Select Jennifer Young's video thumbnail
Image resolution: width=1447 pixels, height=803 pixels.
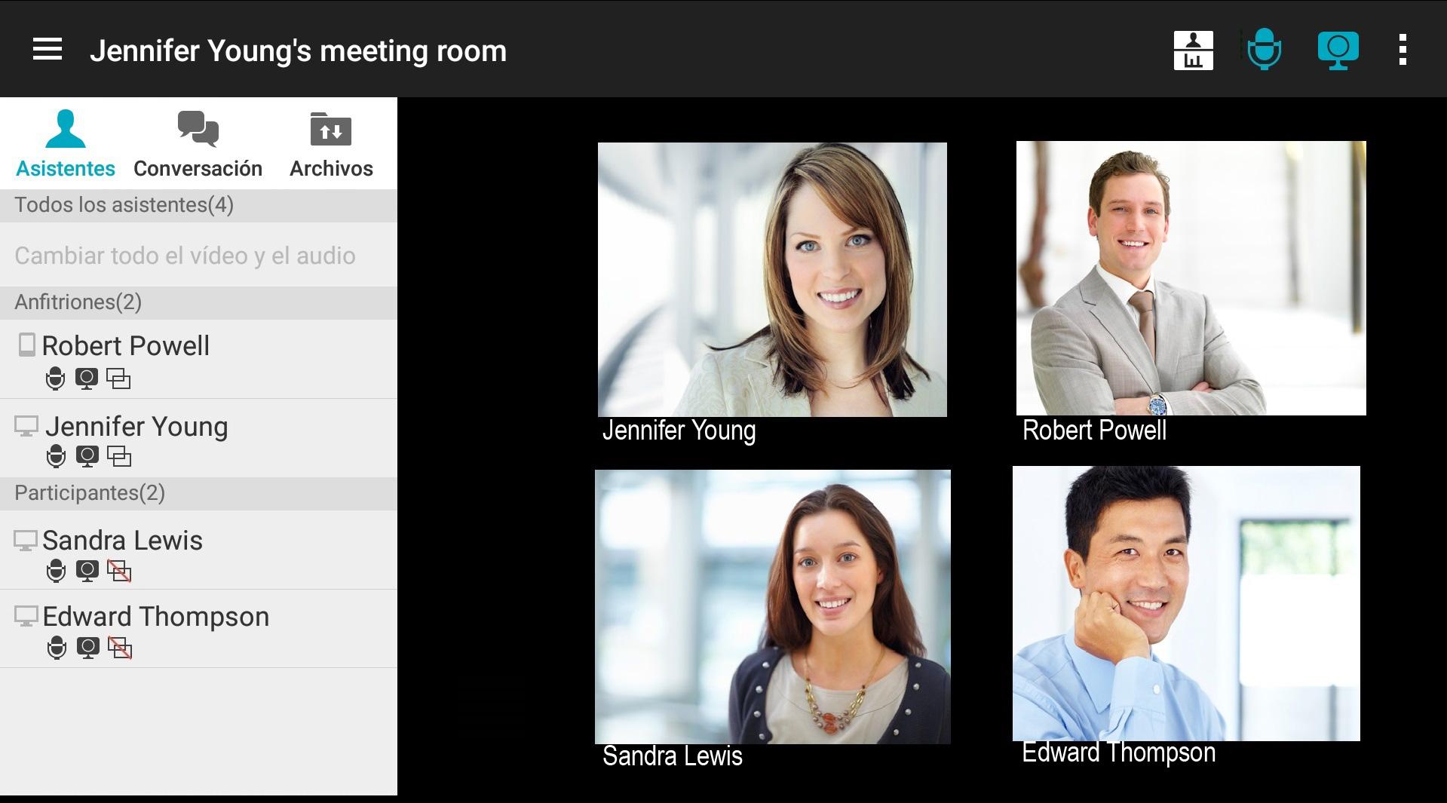(772, 280)
